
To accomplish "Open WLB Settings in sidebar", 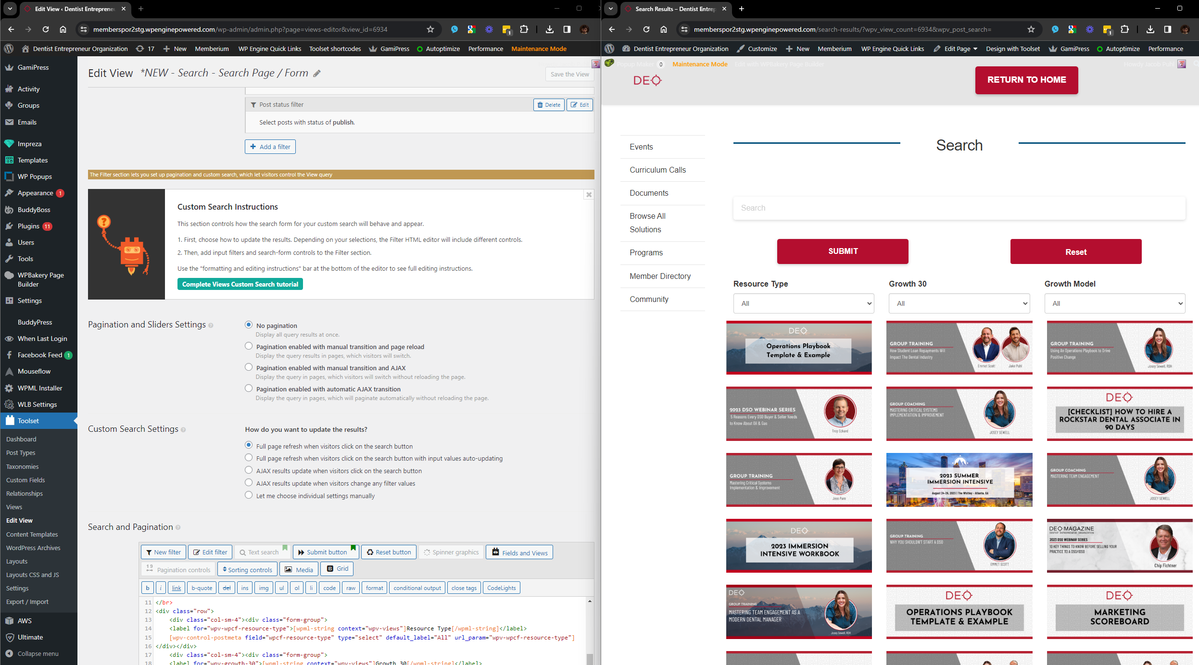I will pyautogui.click(x=38, y=404).
